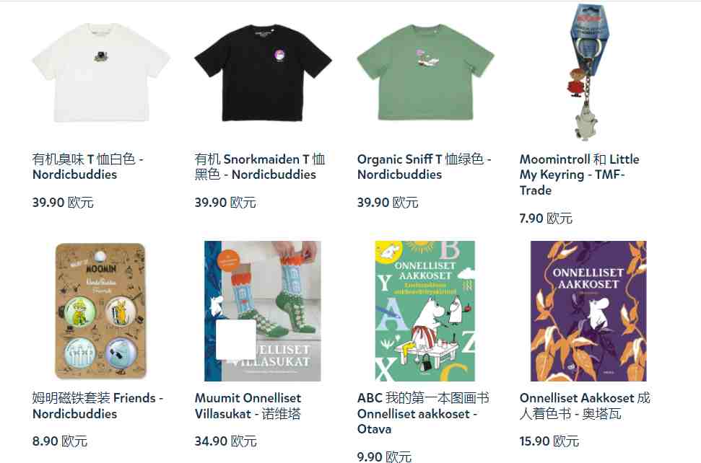The image size is (701, 463).
Task: Open the white Organic Stinky T-shirt image
Action: coord(100,72)
